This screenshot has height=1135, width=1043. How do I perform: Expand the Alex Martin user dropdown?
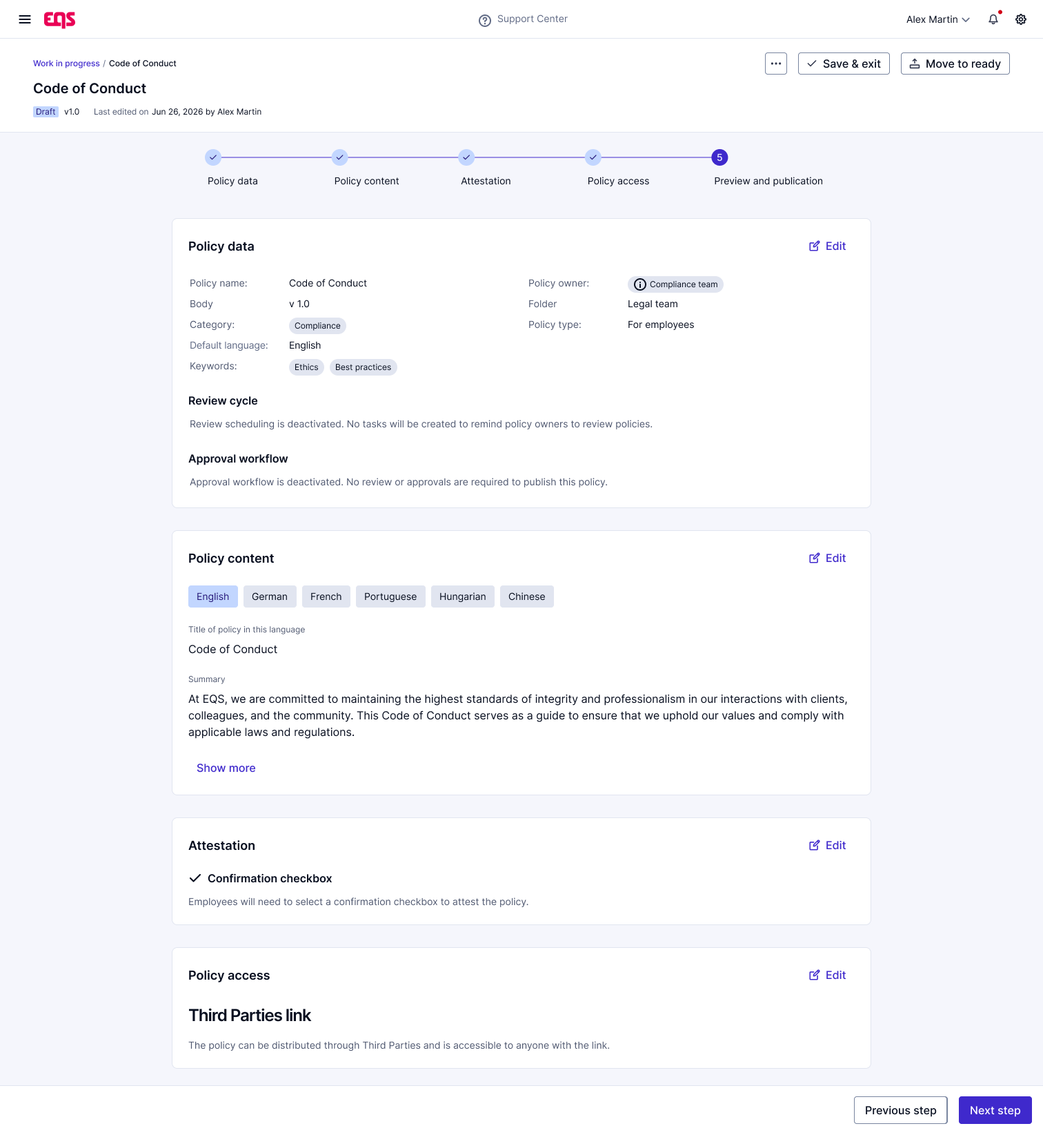[x=938, y=19]
